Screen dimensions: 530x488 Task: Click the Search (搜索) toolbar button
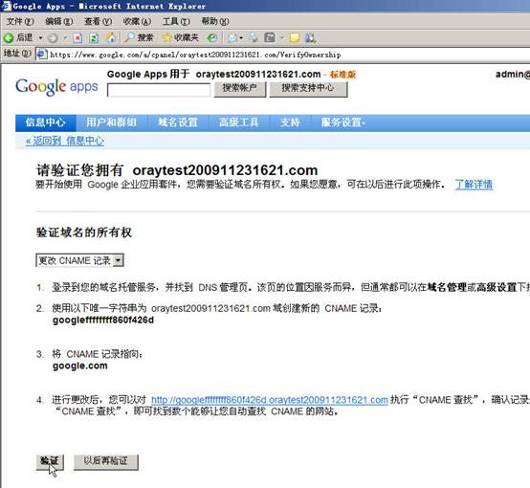pos(139,37)
